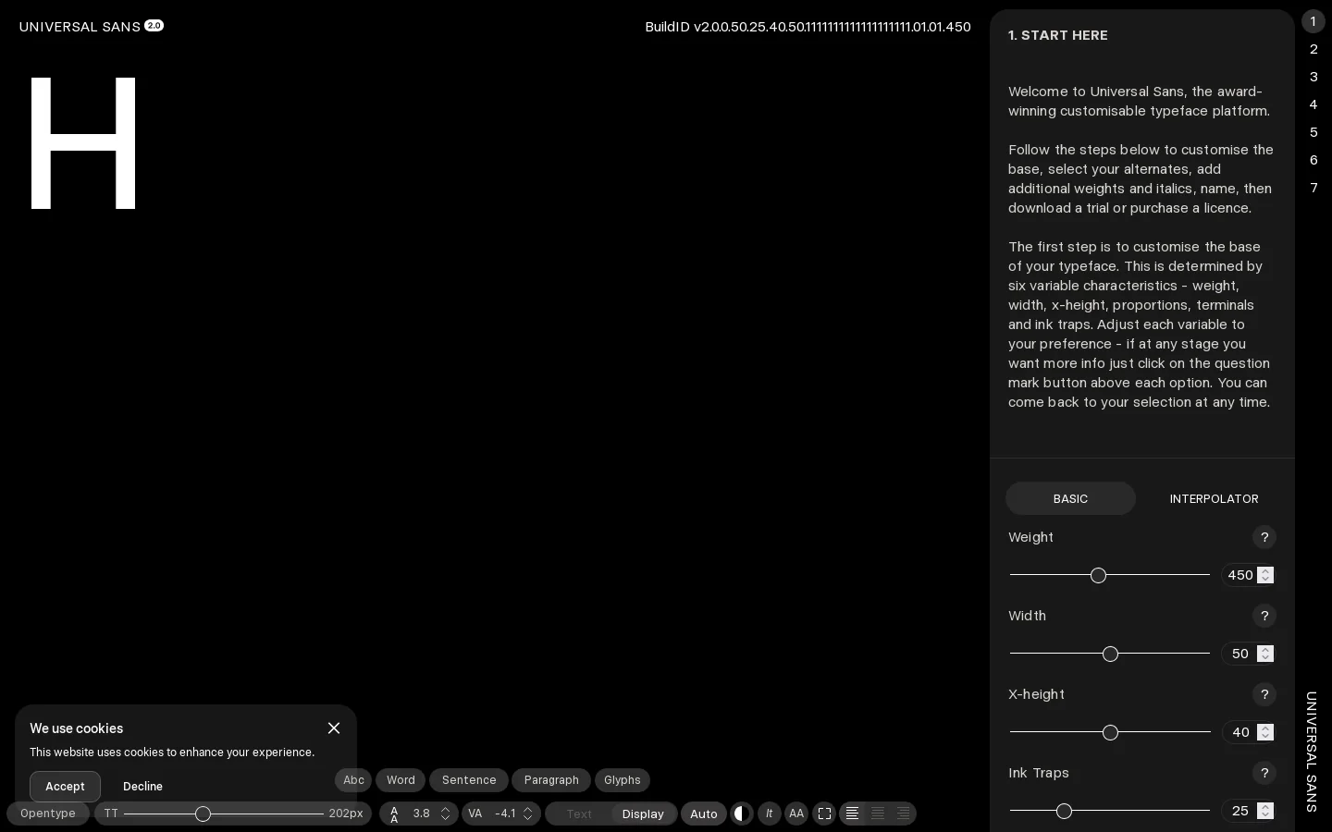Switch optical size to Display
The width and height of the screenshot is (1332, 832).
(x=643, y=814)
